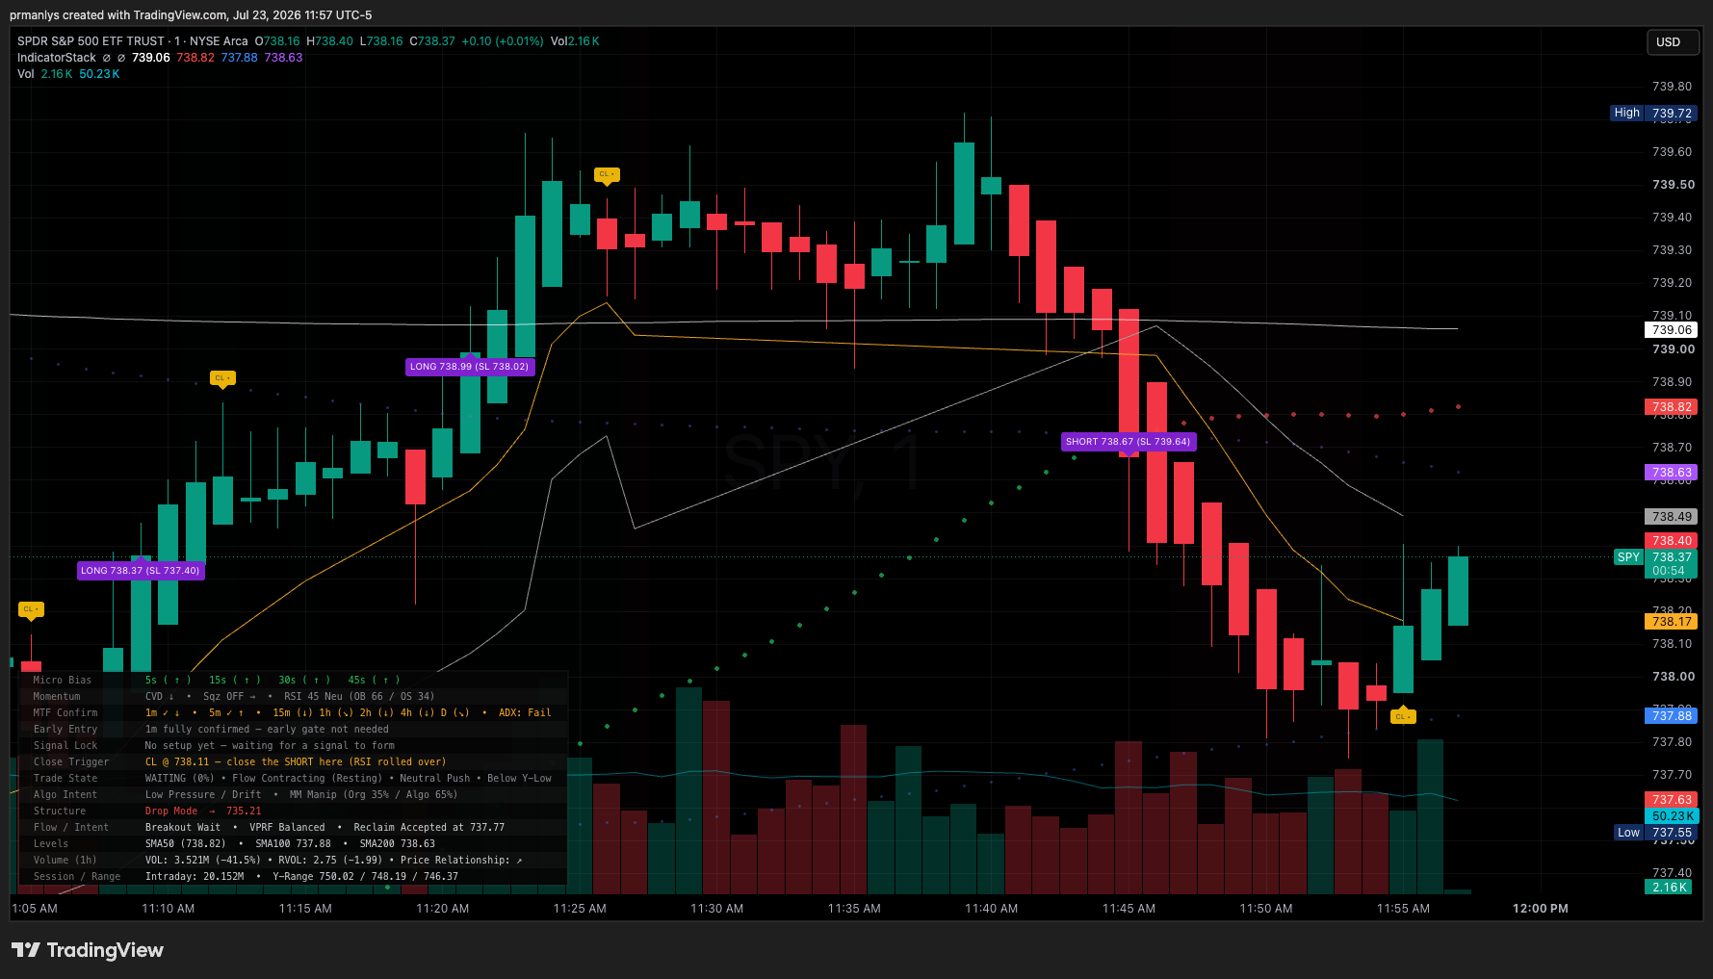Select the SHORT 738.67 signal label
The height and width of the screenshot is (979, 1713).
click(1129, 441)
